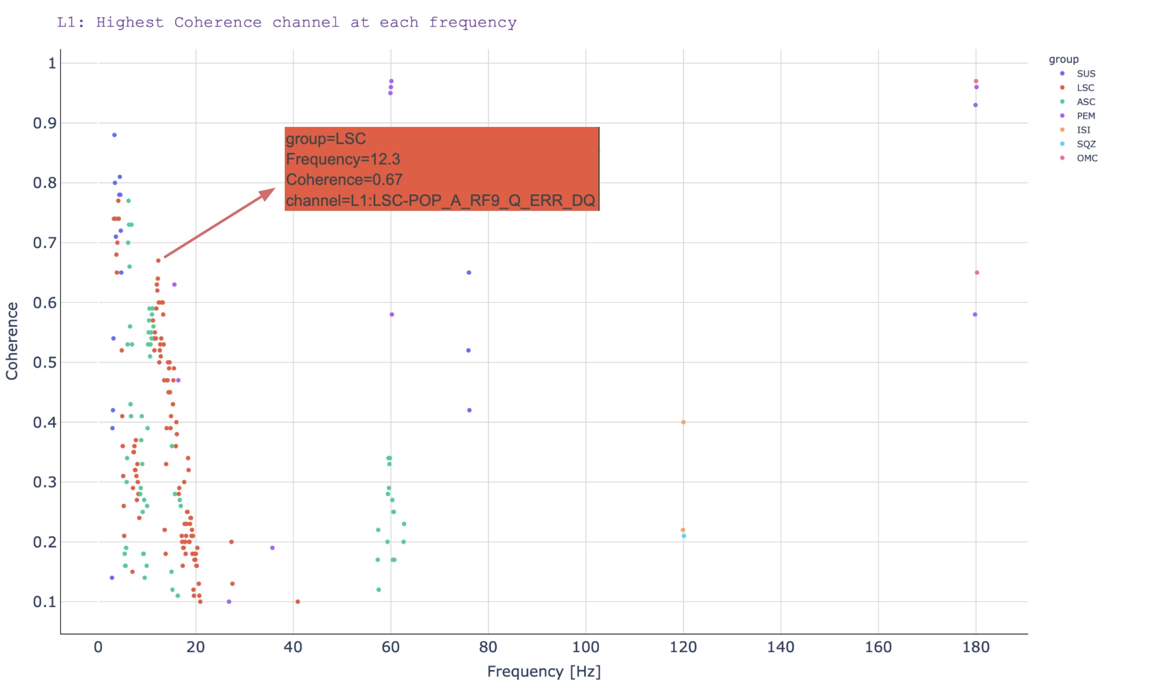
Task: Click the orange ISI point at coherence 0.4
Action: coord(683,422)
